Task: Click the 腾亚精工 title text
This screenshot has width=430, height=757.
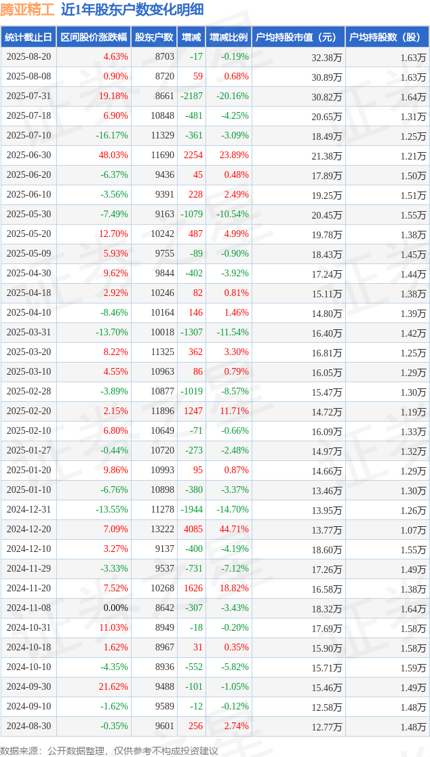Action: click(x=28, y=10)
